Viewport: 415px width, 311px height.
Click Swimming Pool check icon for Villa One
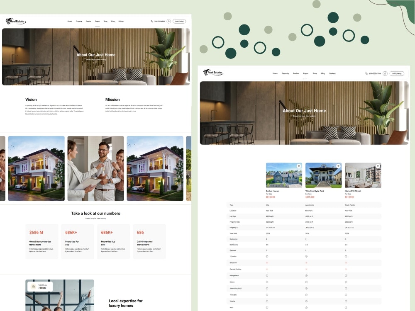click(306, 288)
